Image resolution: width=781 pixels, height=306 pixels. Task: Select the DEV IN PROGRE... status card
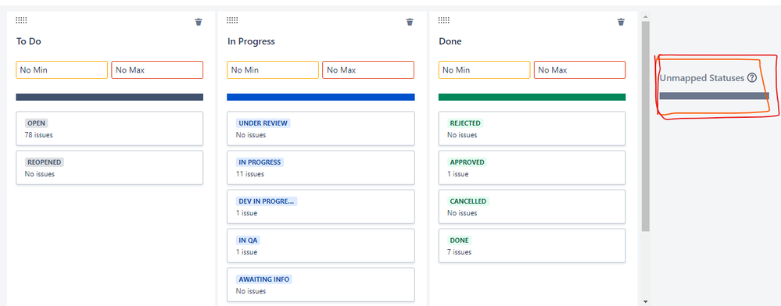click(321, 207)
